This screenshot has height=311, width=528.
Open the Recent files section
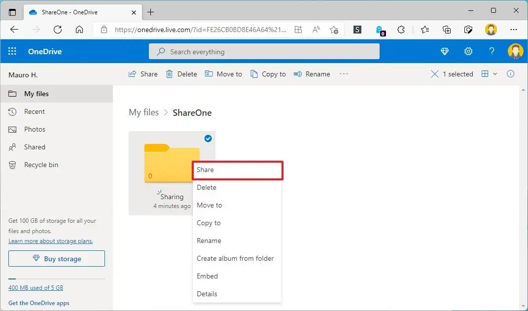(x=34, y=111)
